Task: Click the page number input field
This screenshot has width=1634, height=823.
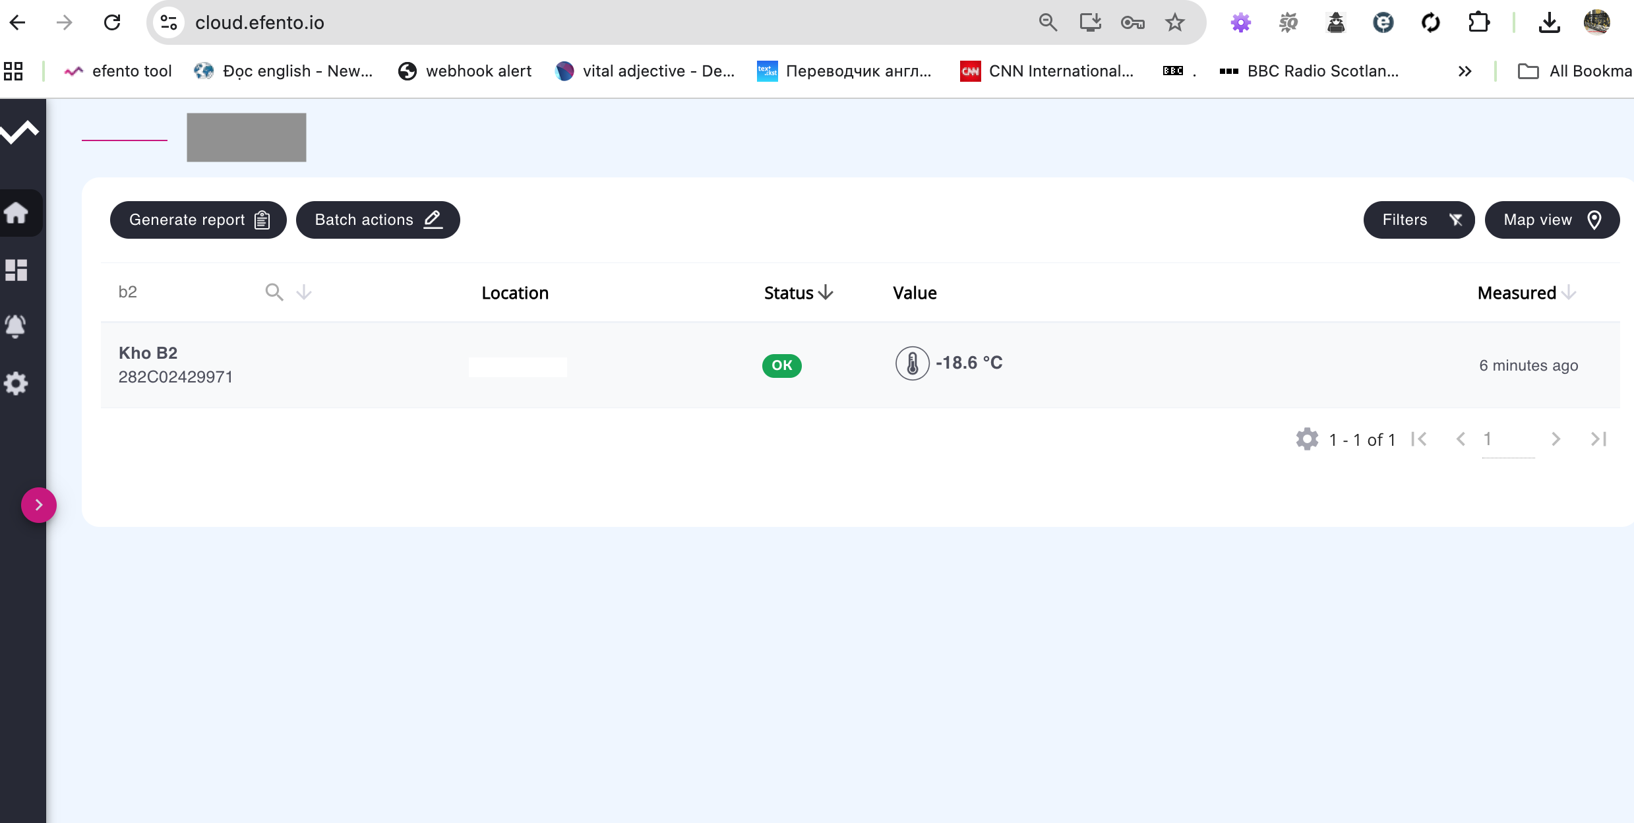Action: click(1508, 441)
